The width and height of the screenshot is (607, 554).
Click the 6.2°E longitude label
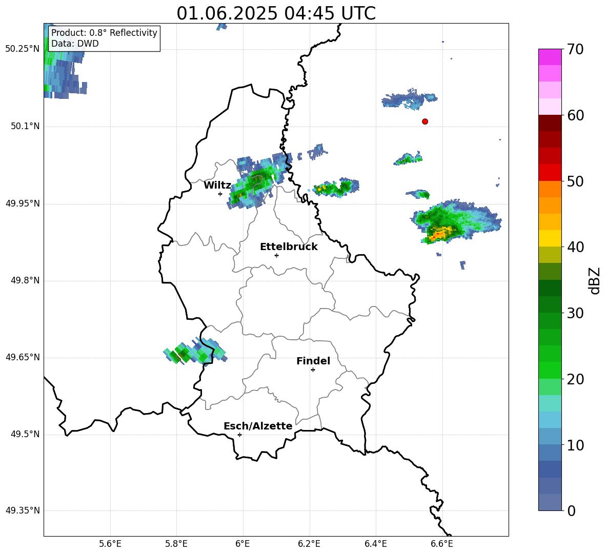[309, 544]
